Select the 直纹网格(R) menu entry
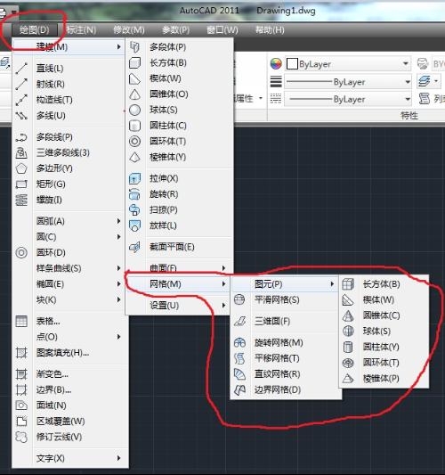This screenshot has height=475, width=445. 286,374
